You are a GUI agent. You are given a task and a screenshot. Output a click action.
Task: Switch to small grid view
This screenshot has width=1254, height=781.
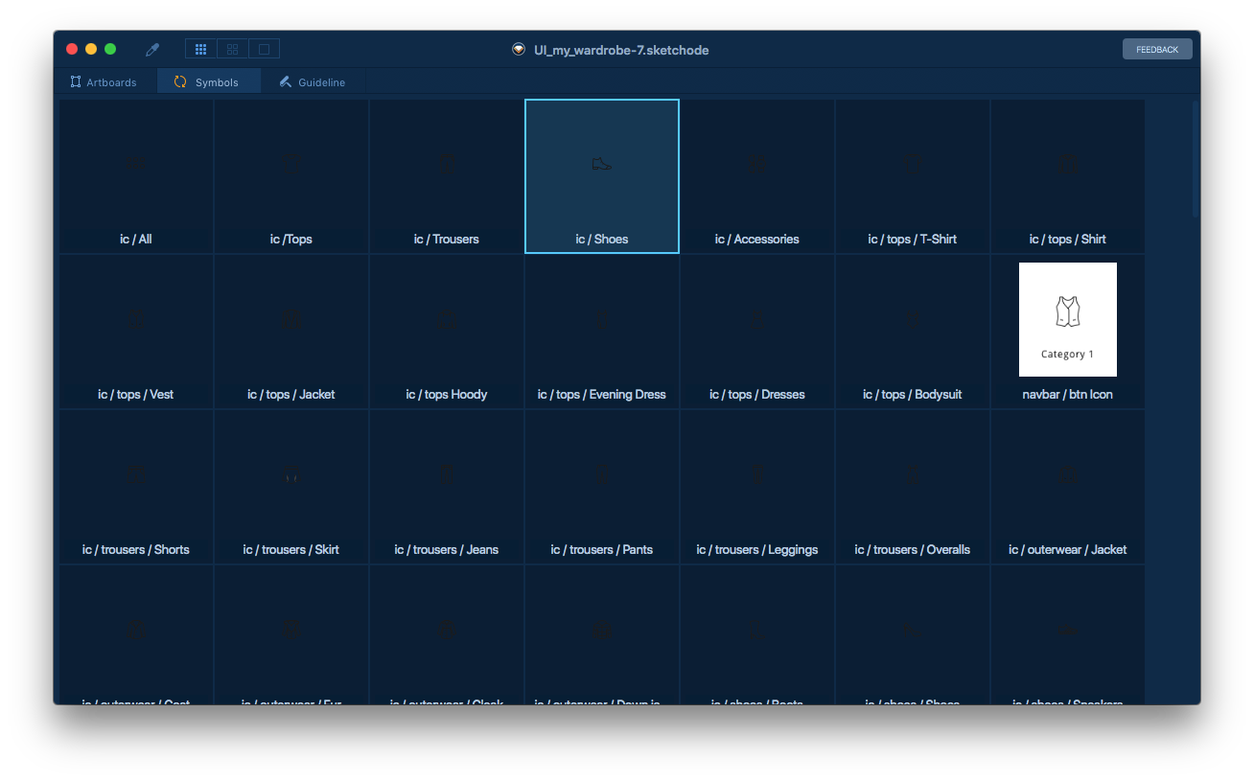point(200,50)
